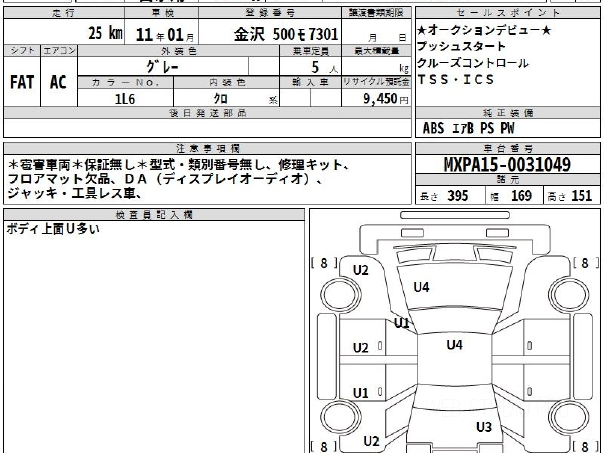
Task: Click the 内装色 header
Action: [226, 82]
